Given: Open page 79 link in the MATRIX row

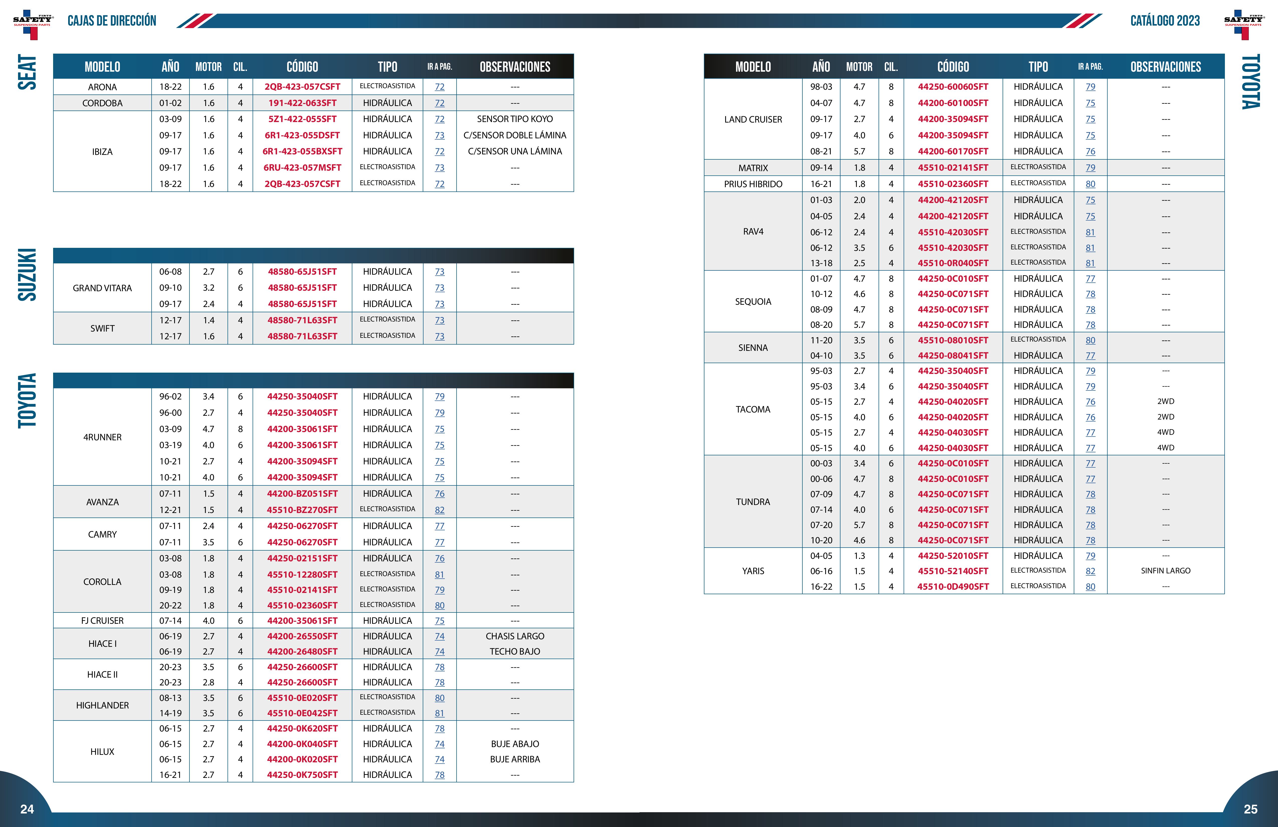Looking at the screenshot, I should [1091, 168].
